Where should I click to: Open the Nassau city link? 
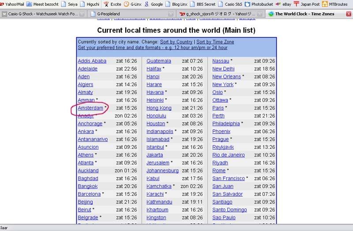pos(221,61)
